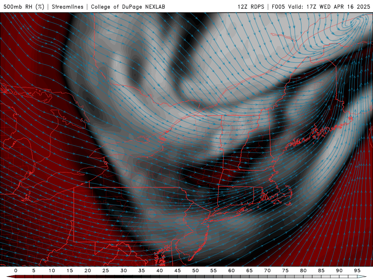
Task: Click the colorbar label "40"
Action: 159,271
